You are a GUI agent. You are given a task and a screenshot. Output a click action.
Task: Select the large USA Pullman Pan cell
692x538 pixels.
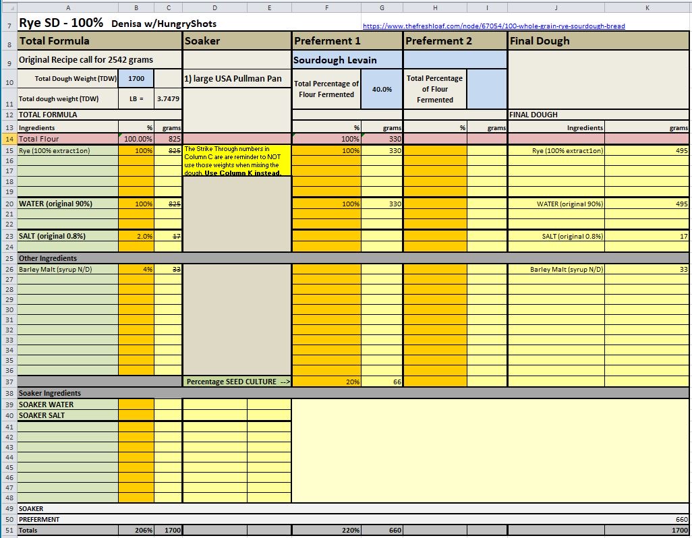(x=233, y=79)
